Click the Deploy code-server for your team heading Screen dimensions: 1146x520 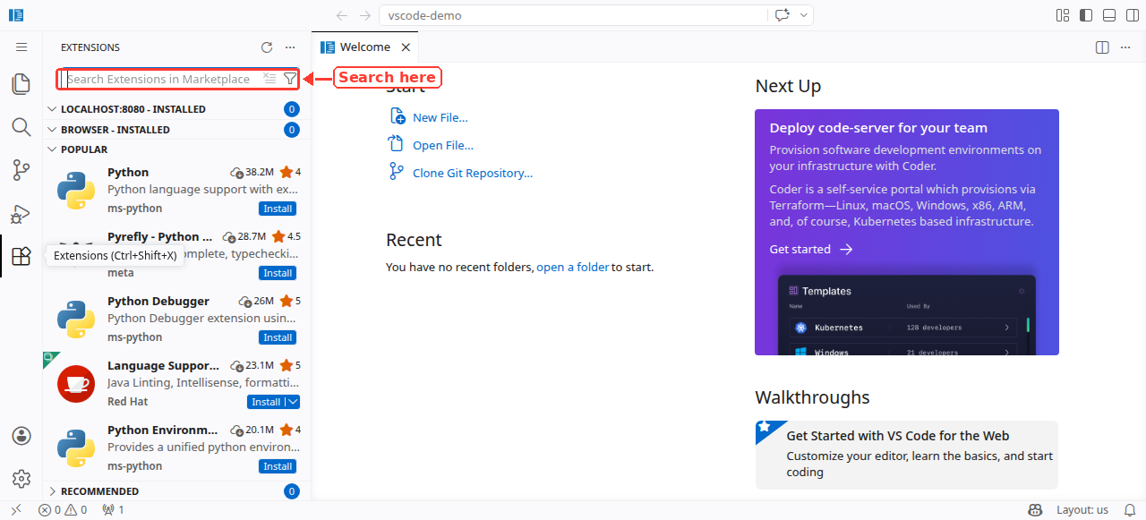[878, 128]
